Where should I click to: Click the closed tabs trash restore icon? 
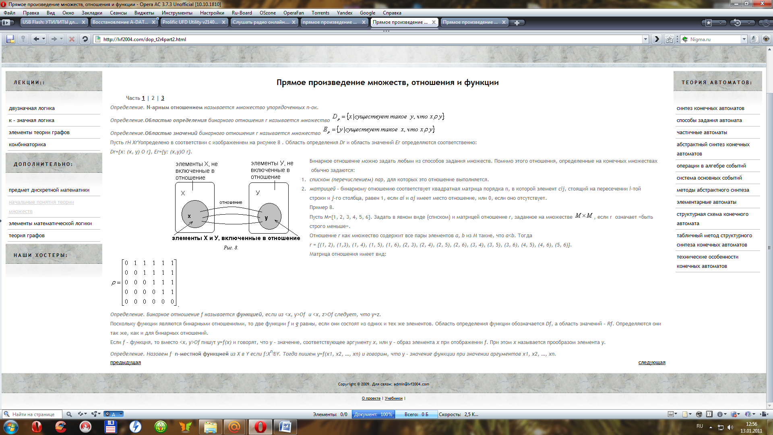(737, 23)
